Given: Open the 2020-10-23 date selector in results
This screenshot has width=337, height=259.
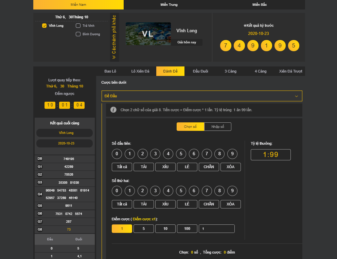Looking at the screenshot, I should (x=65, y=143).
